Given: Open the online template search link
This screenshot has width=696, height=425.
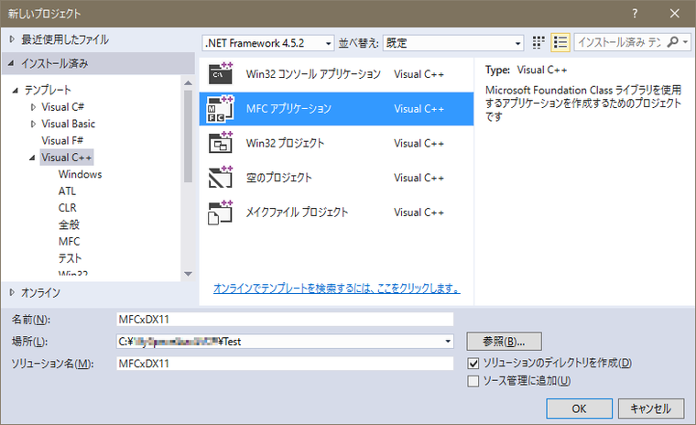Looking at the screenshot, I should (x=336, y=289).
